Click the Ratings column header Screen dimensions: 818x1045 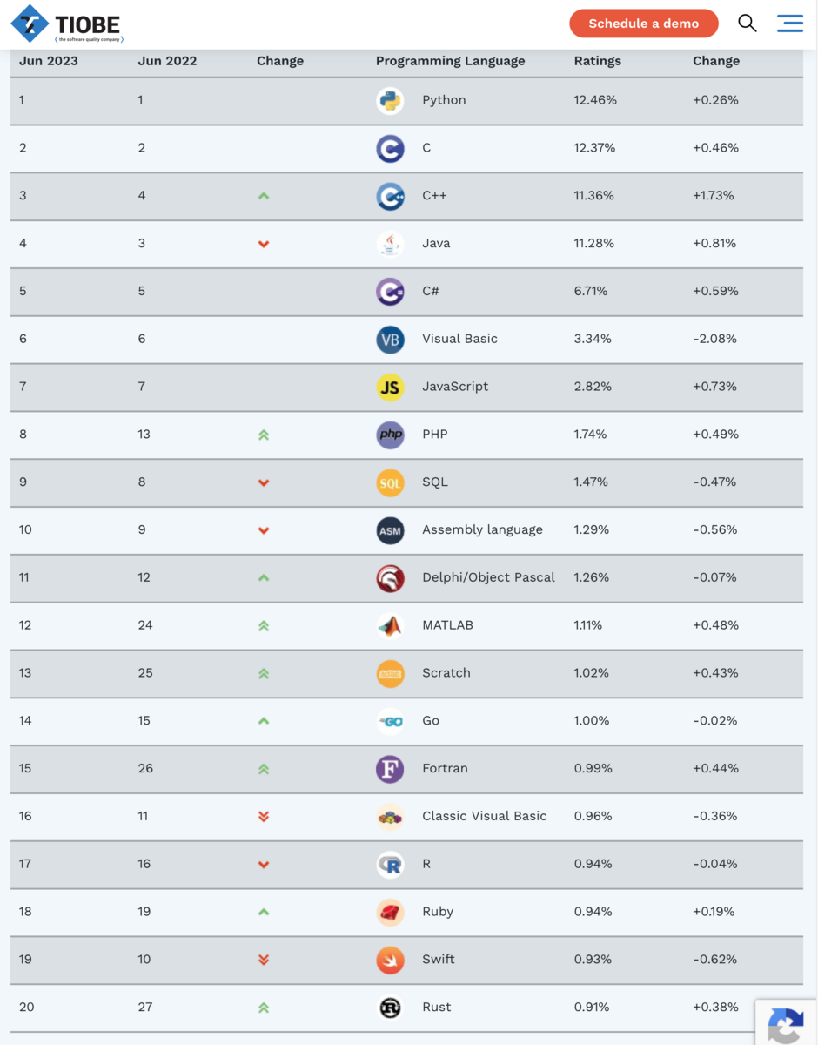click(597, 61)
